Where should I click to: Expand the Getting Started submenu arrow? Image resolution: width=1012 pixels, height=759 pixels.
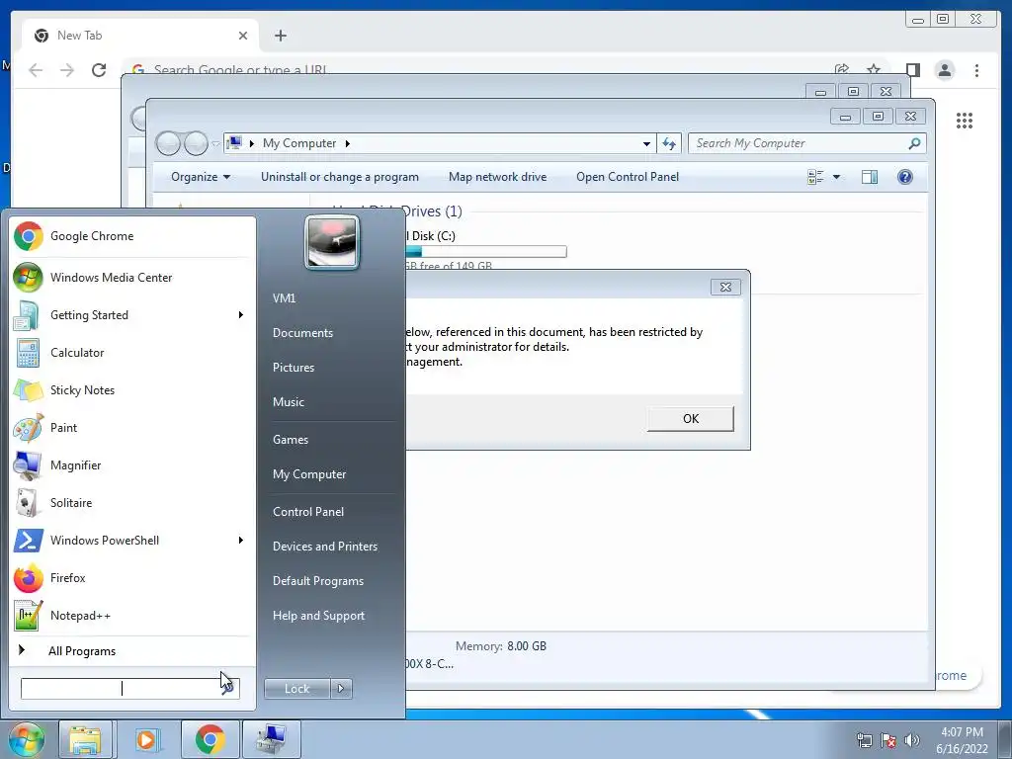(x=241, y=315)
